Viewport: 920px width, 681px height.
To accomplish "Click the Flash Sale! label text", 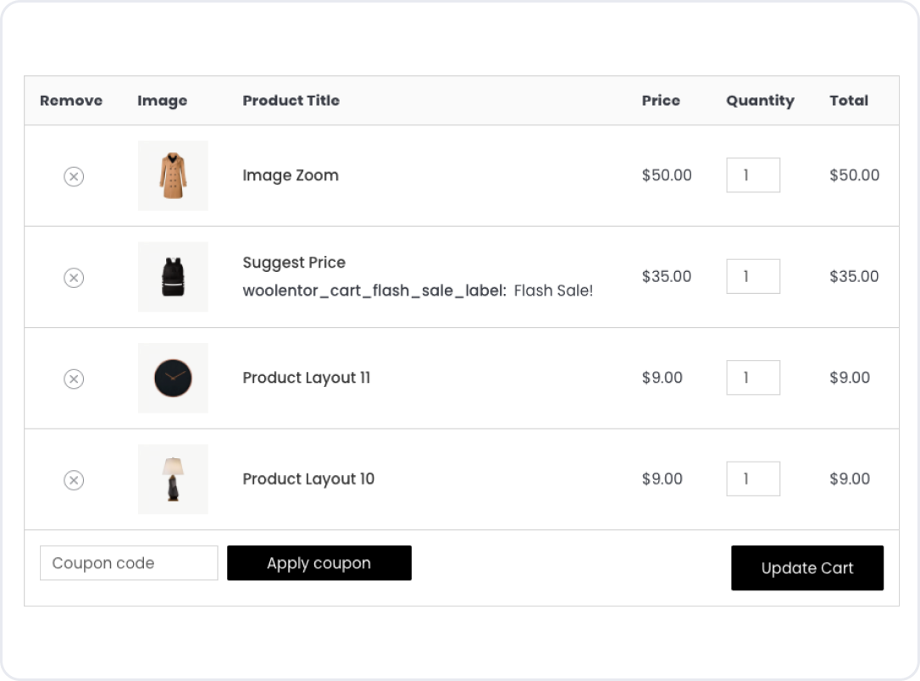I will tap(553, 291).
